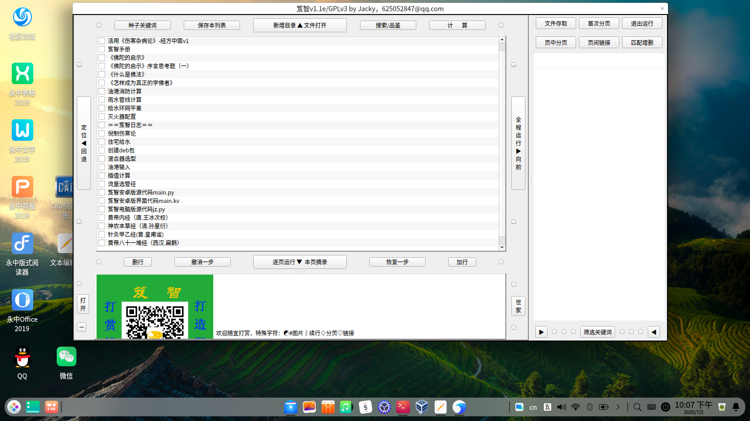Click 逐页运行▼本页摘录 button
This screenshot has height=421, width=750.
[x=300, y=262]
